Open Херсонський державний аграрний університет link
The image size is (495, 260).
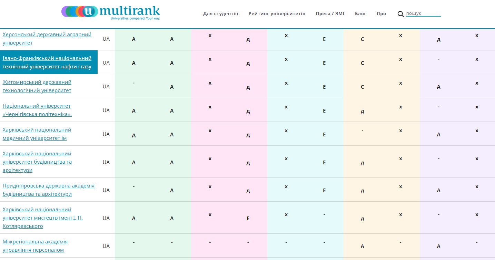[x=47, y=39]
